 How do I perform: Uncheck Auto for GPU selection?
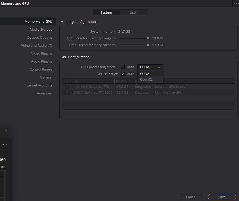tap(123, 74)
